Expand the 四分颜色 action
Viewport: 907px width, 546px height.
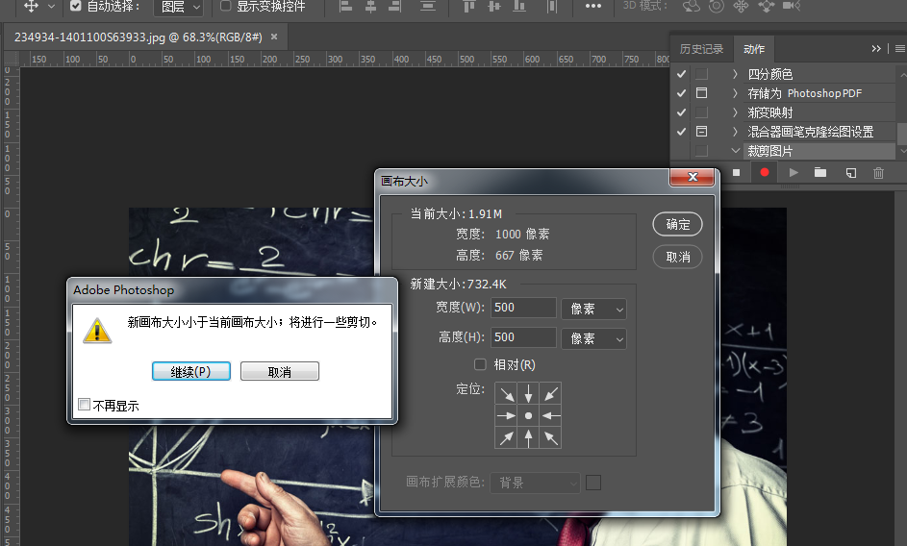click(x=735, y=74)
